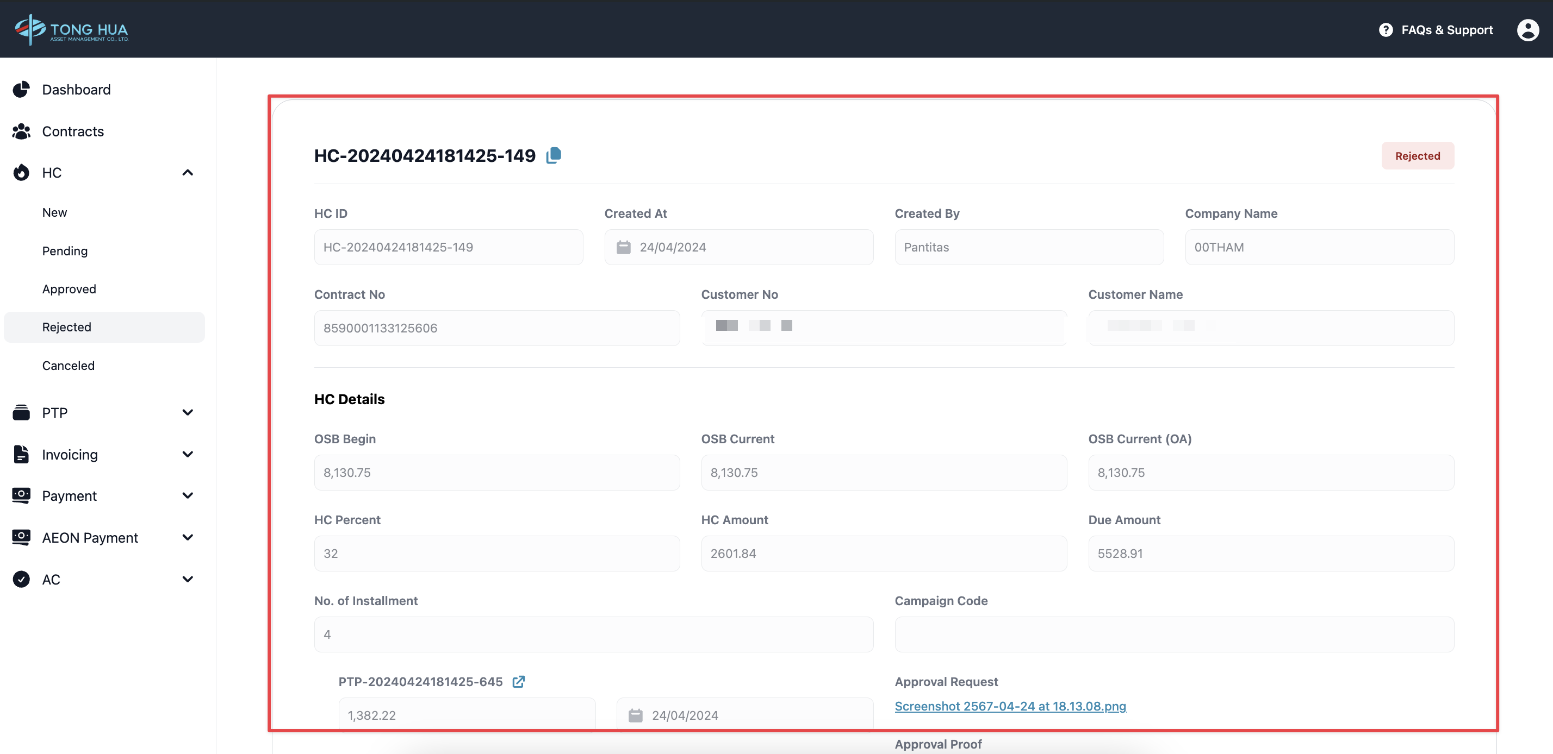1553x754 pixels.
Task: Collapse the HC menu section
Action: point(188,173)
